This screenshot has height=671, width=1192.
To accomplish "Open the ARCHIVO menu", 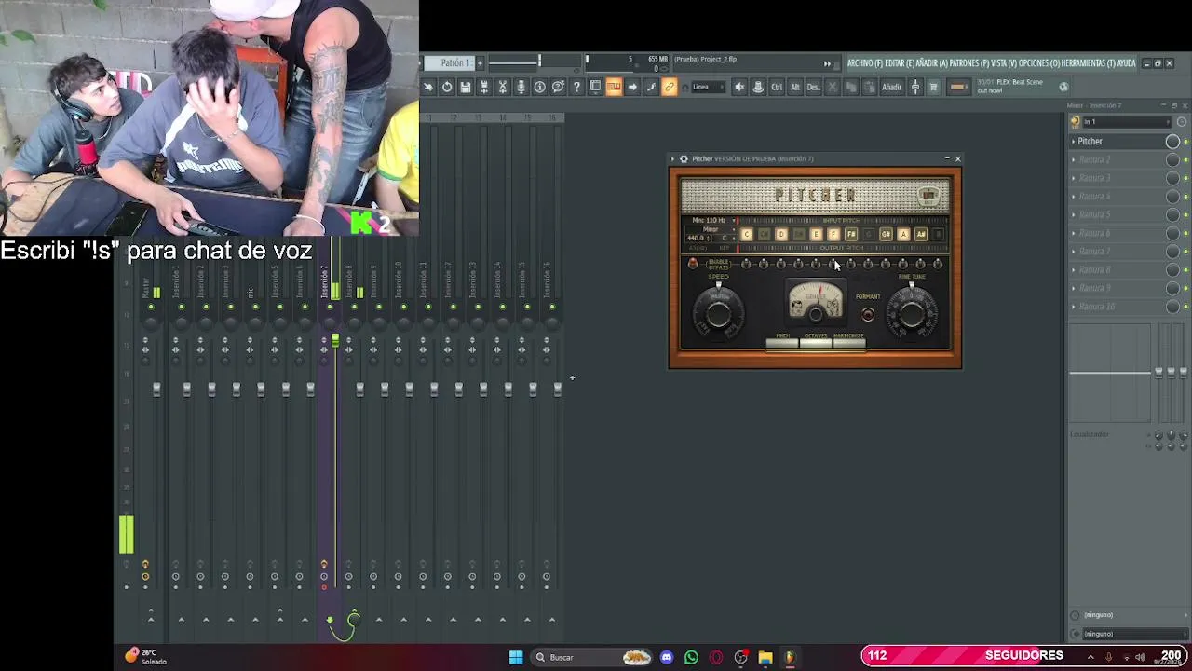I will [x=864, y=63].
